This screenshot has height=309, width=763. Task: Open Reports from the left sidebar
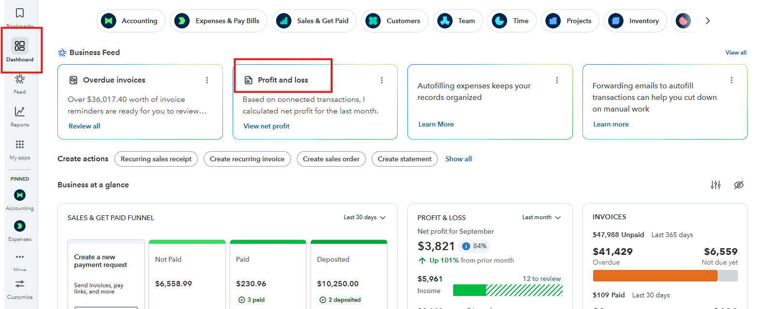pyautogui.click(x=20, y=112)
